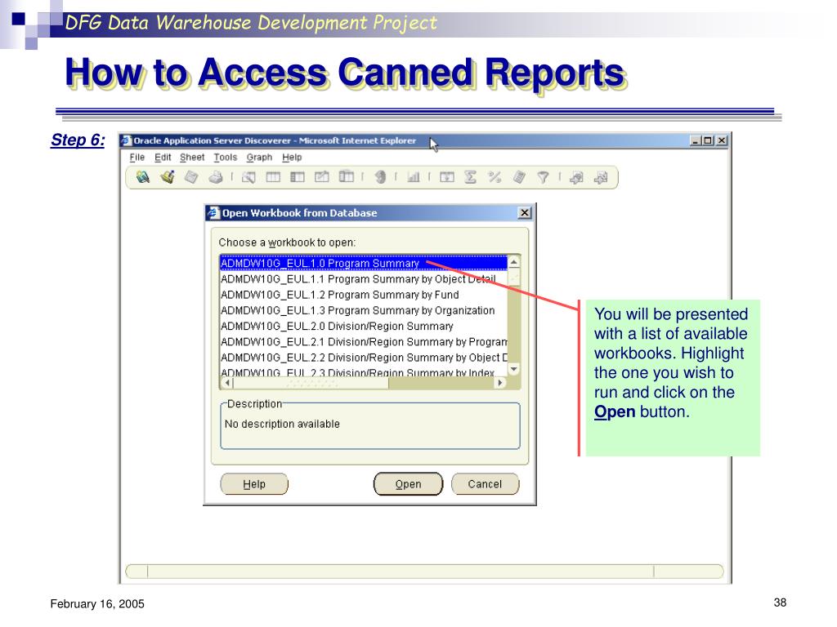Click the calculator Calculations icon
Screen dimensions: 837x627
(x=519, y=177)
